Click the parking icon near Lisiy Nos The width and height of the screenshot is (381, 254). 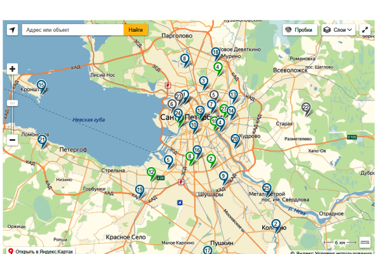(168, 85)
